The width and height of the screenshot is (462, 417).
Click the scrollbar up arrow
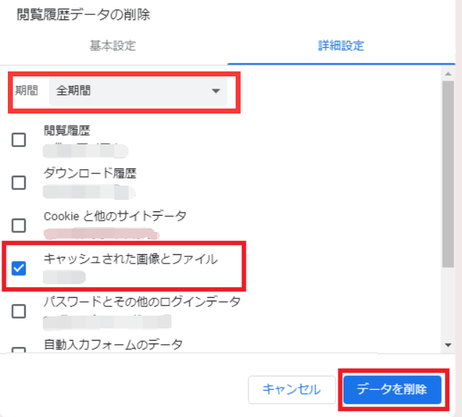click(448, 74)
